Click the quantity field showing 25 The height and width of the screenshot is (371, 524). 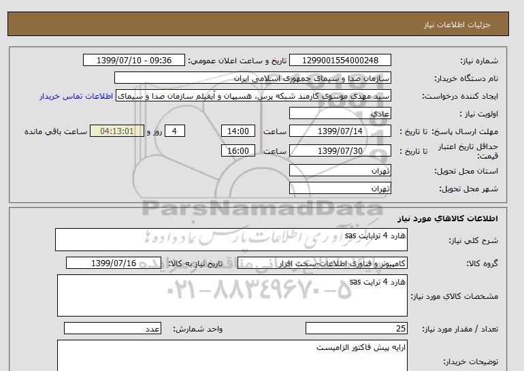click(x=356, y=328)
